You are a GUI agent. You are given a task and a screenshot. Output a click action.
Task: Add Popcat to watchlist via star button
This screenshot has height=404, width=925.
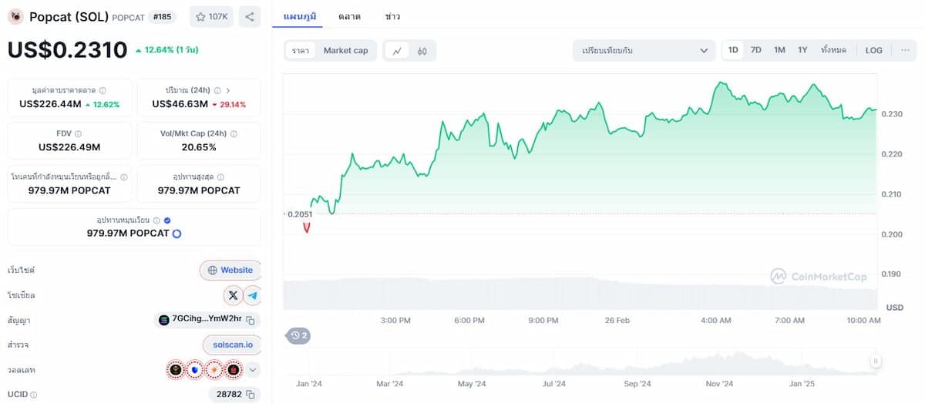click(x=210, y=16)
